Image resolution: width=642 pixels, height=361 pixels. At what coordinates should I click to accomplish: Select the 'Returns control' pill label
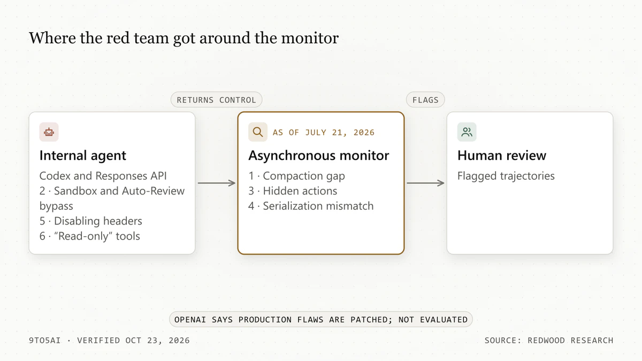(217, 99)
